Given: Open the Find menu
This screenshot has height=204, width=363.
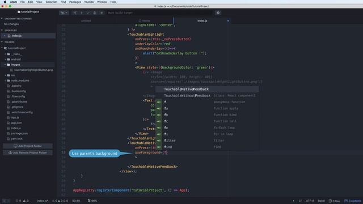Looking at the screenshot, I should 63,2.
